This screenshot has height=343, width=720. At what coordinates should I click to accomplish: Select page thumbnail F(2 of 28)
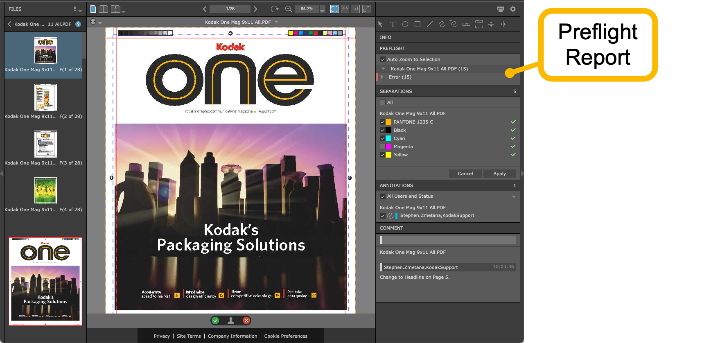tap(45, 97)
